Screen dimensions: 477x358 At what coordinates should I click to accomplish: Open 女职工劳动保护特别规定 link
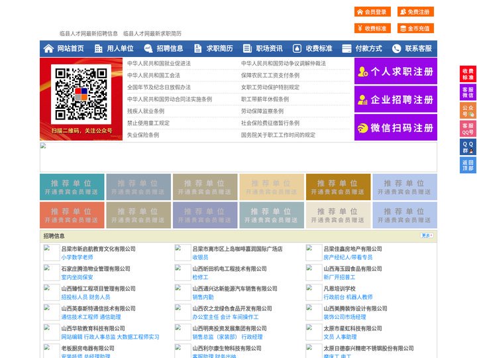[x=270, y=88]
